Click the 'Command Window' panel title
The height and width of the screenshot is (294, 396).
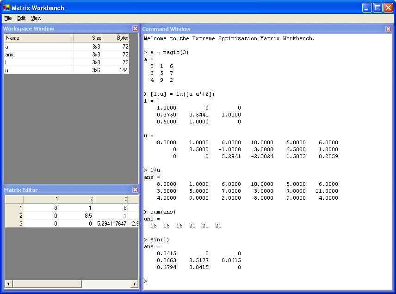coord(166,29)
